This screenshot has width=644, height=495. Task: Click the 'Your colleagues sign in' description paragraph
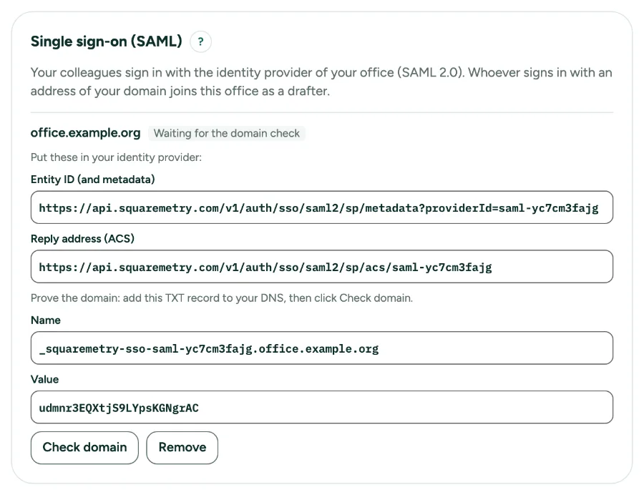click(321, 82)
